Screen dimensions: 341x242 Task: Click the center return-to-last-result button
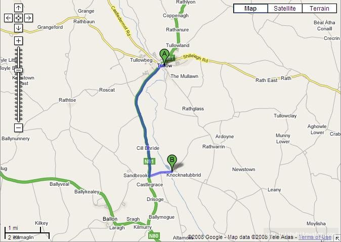tap(19, 18)
